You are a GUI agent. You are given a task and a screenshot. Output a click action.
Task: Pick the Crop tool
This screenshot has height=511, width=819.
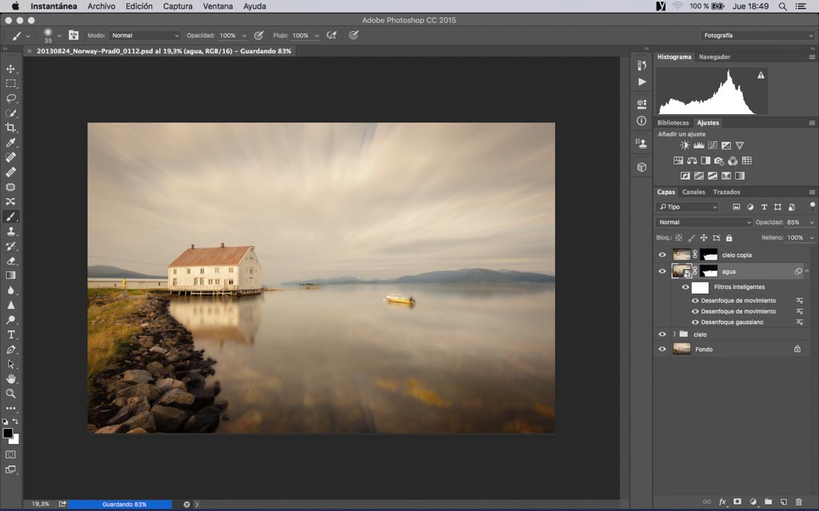point(11,128)
